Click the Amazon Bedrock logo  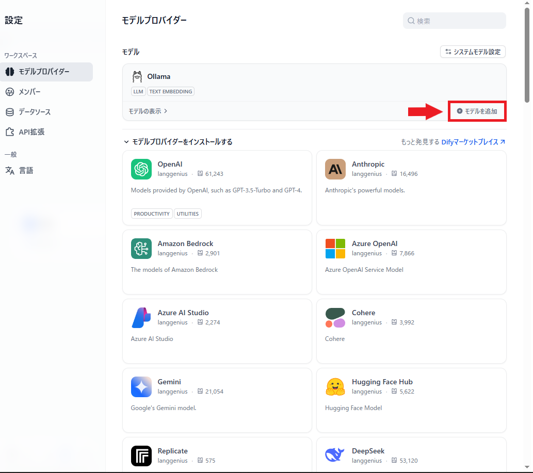pyautogui.click(x=141, y=249)
